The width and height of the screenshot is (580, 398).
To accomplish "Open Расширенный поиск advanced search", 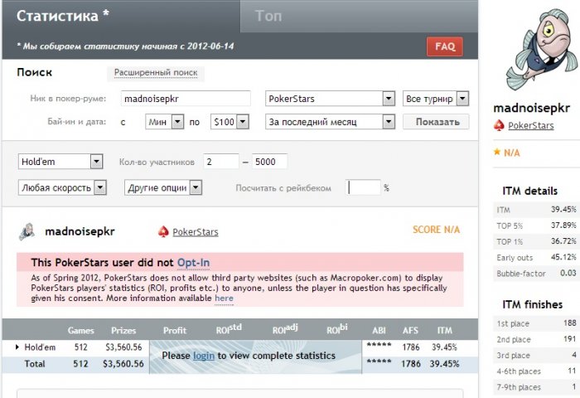I will click(156, 73).
